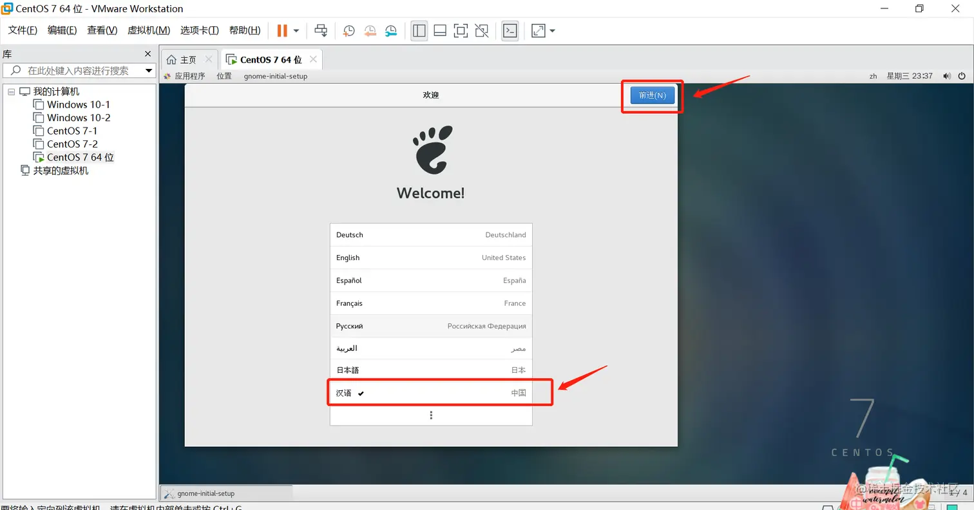Image resolution: width=974 pixels, height=510 pixels.
Task: Open the 虚拟机(M) menu
Action: point(149,30)
